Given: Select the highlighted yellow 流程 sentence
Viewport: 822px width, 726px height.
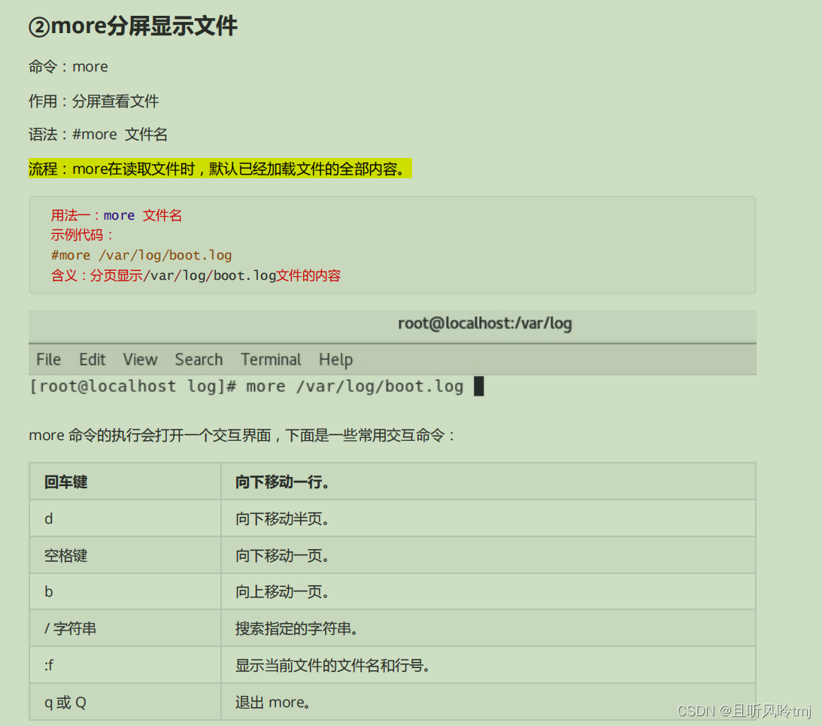Looking at the screenshot, I should [218, 169].
